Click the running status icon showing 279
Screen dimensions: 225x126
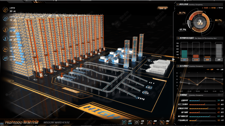(124, 122)
